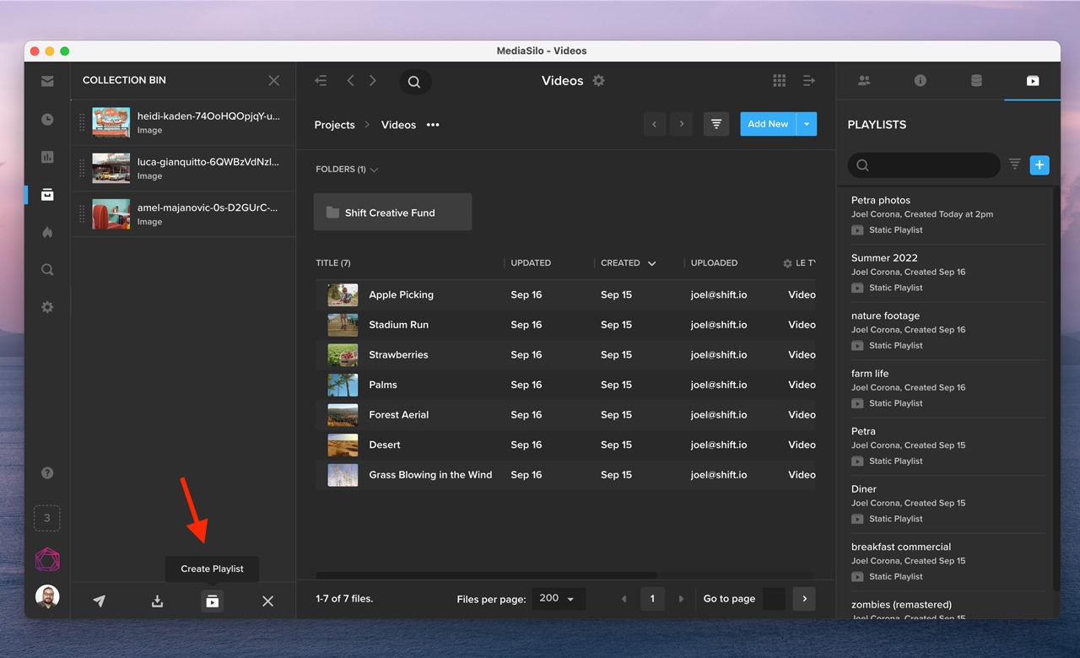Screen dimensions: 1080x658
Task: Open the filter icon beside Add New
Action: [x=716, y=124]
